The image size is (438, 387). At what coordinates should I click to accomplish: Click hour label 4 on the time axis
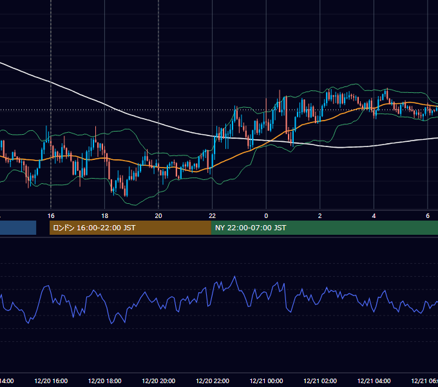(x=374, y=216)
